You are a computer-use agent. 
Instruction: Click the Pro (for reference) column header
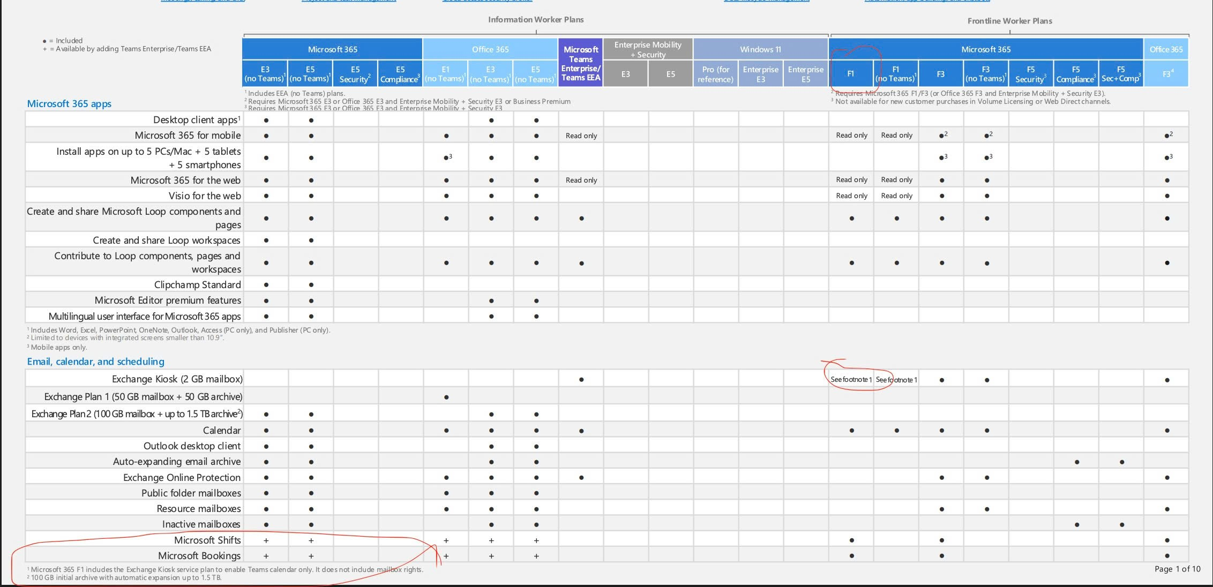(715, 74)
